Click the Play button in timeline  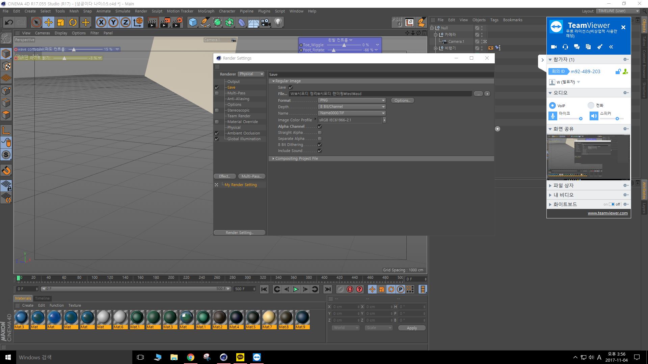[296, 289]
